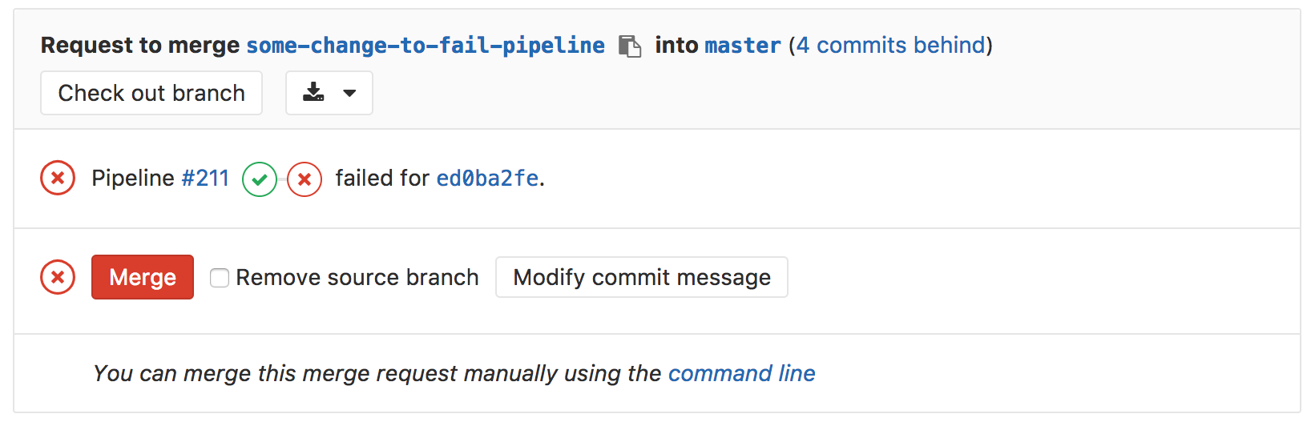Click the Remove source branch label
Screen dimensions: 1311x426
click(357, 278)
